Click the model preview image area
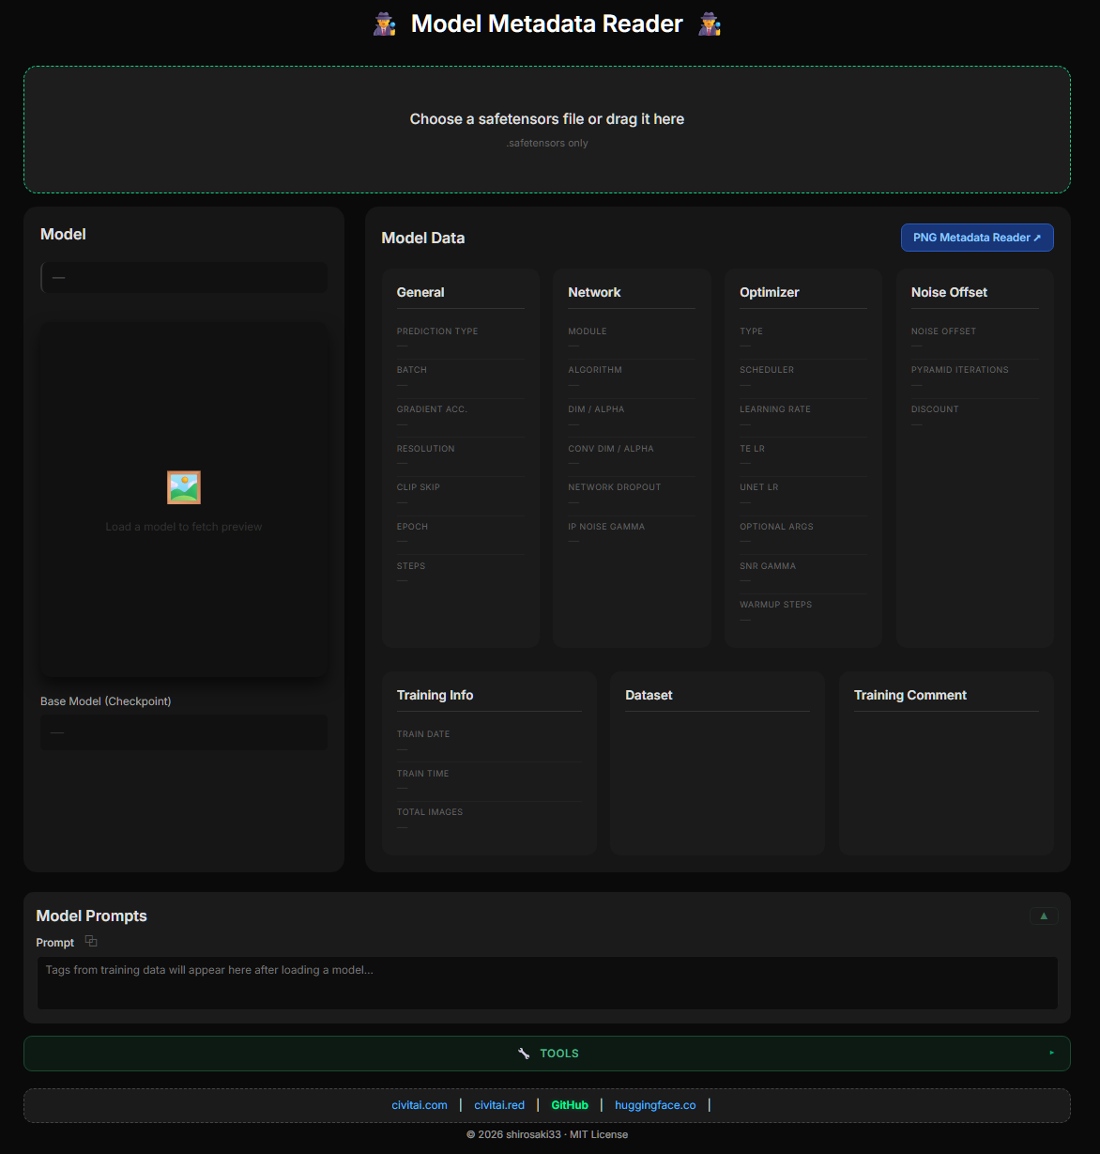The image size is (1100, 1154). pyautogui.click(x=184, y=500)
